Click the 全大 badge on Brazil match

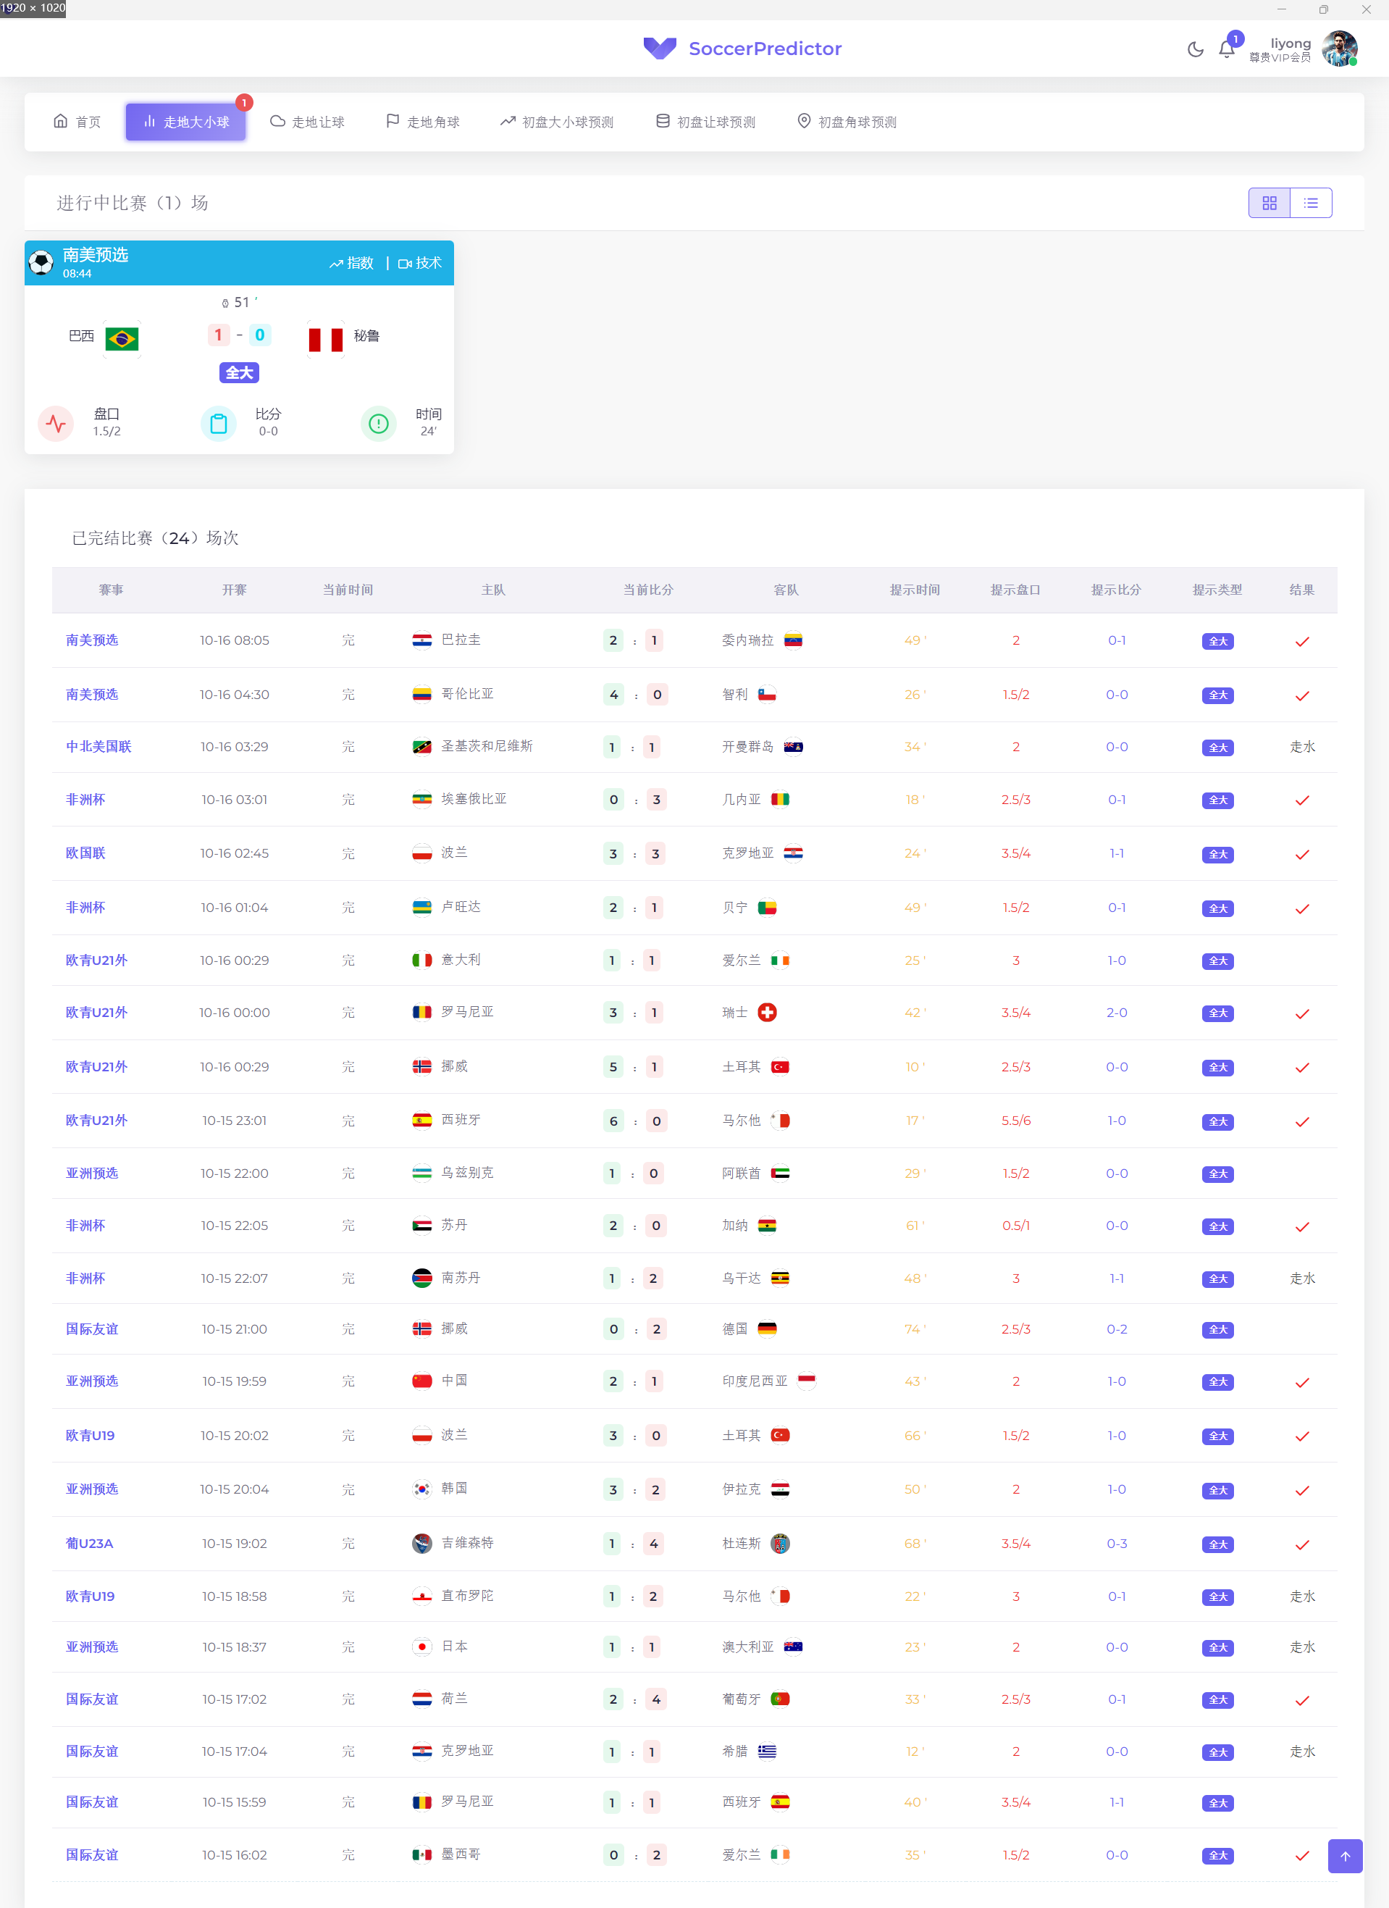pyautogui.click(x=239, y=372)
